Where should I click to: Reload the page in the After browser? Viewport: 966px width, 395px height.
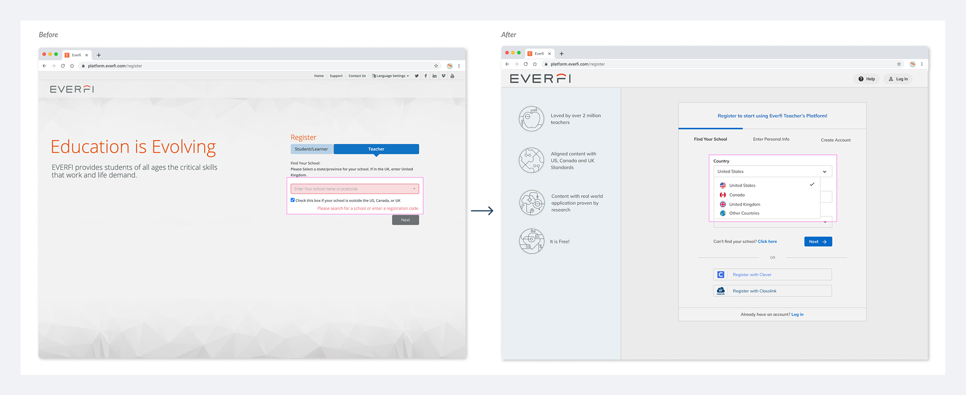(x=526, y=64)
